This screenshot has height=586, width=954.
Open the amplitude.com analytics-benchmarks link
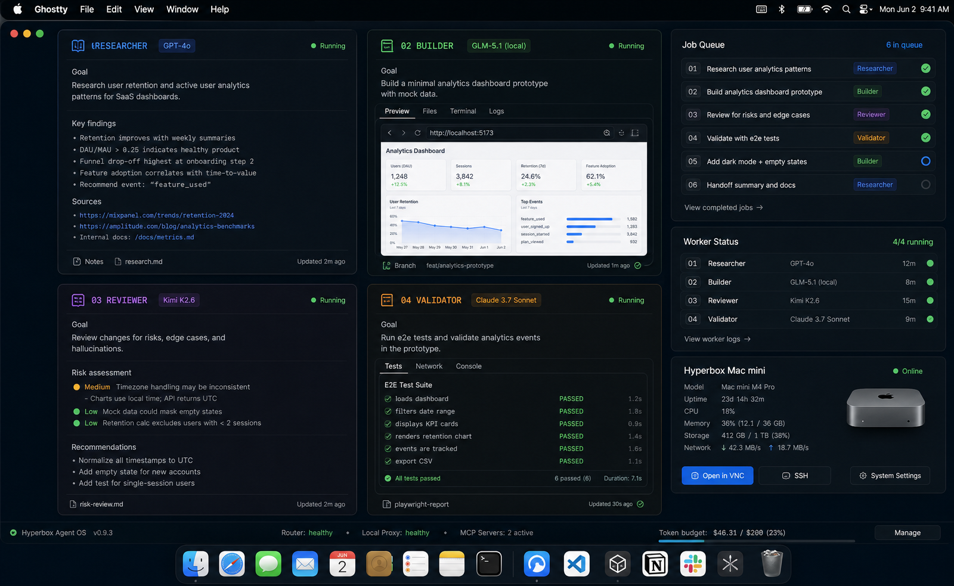(x=167, y=227)
